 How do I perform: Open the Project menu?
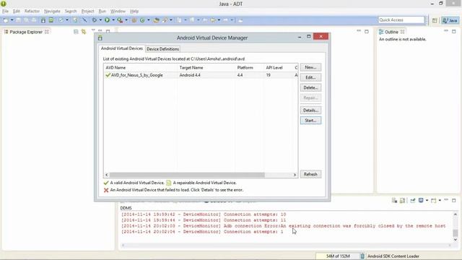[x=87, y=12]
